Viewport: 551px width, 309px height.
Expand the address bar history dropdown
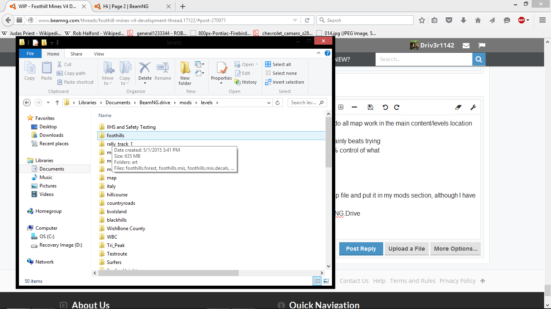(x=269, y=103)
